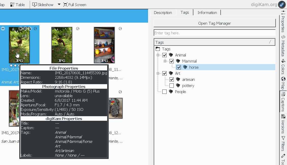287x165 pixels.
Task: Open the Metadata sidebar panel
Action: (283, 46)
